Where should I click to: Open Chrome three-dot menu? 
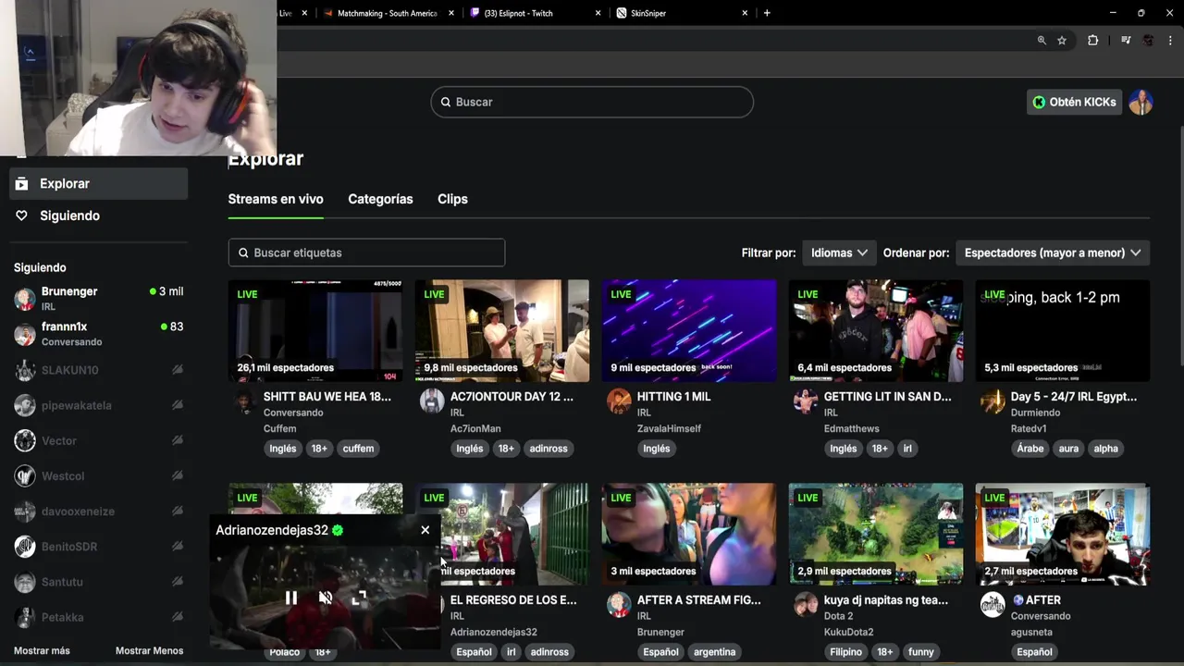(x=1170, y=41)
